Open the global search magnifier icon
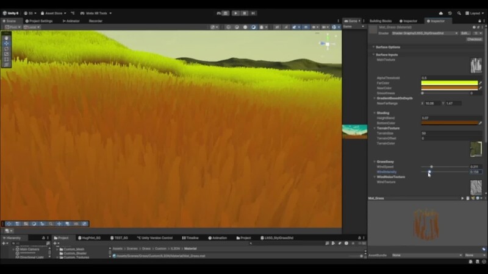The width and height of the screenshot is (488, 274). [x=459, y=13]
